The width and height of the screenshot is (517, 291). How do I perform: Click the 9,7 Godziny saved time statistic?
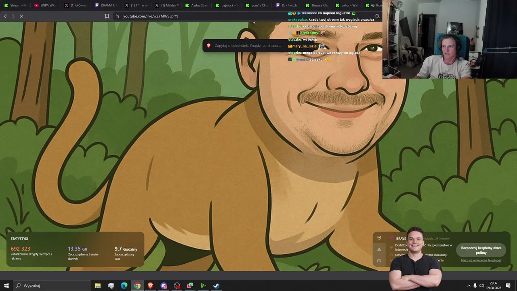126,249
